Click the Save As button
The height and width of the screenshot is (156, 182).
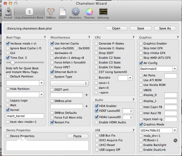[165, 28]
